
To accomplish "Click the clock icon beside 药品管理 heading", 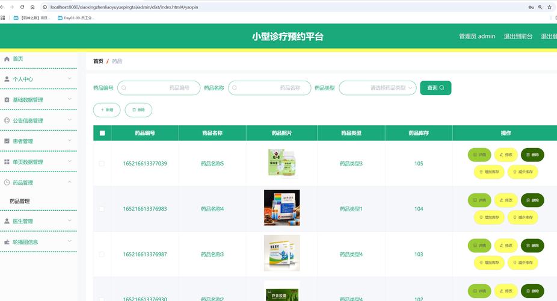I will [x=7, y=182].
